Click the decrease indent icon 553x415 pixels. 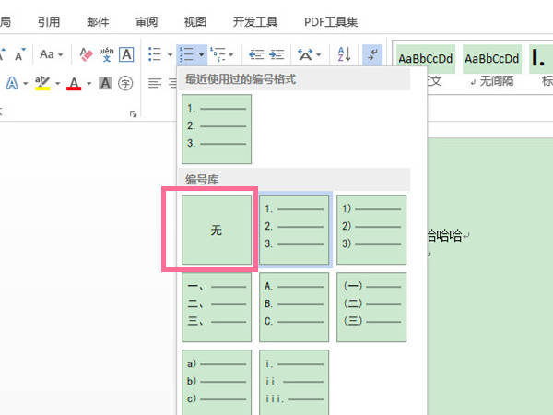click(256, 54)
